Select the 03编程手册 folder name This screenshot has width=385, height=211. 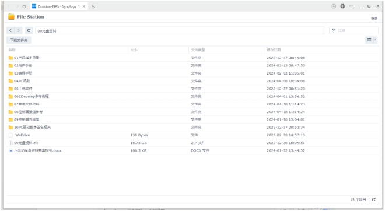point(23,73)
